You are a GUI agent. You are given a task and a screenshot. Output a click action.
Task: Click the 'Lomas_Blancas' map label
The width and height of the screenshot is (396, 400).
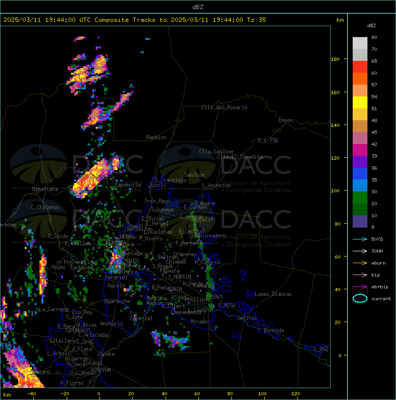tap(273, 294)
